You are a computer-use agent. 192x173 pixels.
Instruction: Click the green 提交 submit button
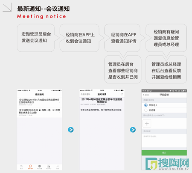(164, 152)
